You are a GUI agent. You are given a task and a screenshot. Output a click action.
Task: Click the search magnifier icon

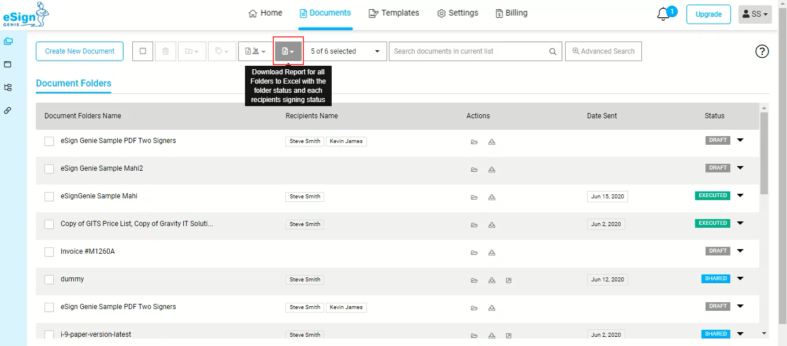tap(553, 51)
